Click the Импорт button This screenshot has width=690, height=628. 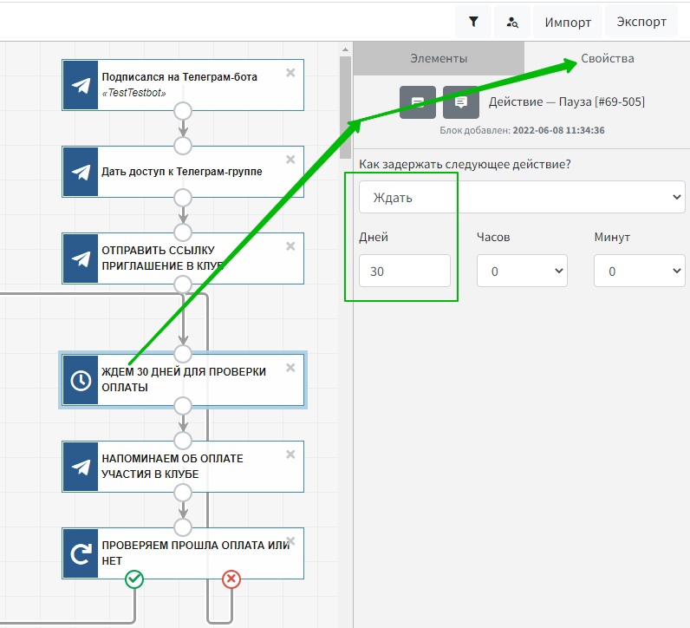[x=568, y=22]
